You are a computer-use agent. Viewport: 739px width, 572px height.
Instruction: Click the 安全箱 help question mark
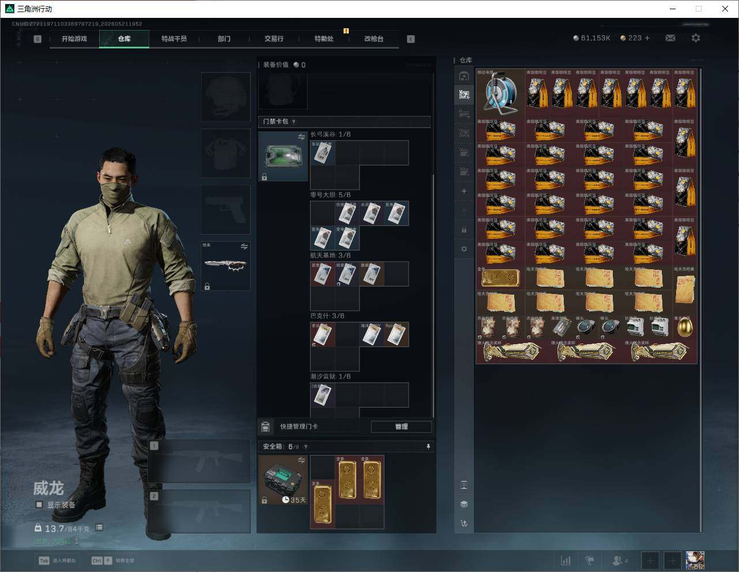point(306,447)
